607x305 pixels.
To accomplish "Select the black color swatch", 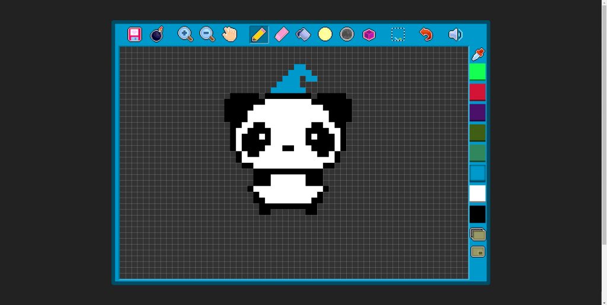I will (x=477, y=214).
